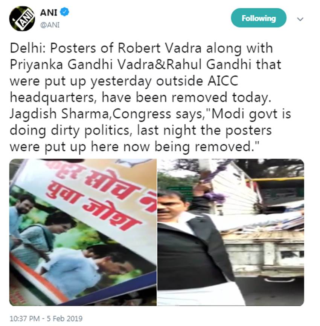Open the ANI display name link

pyautogui.click(x=49, y=12)
